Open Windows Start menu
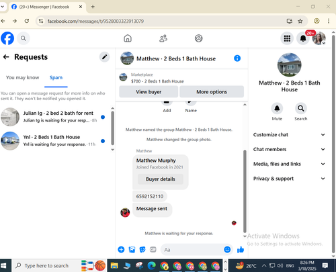Viewport: 336px width, 272px height. pos(3,266)
